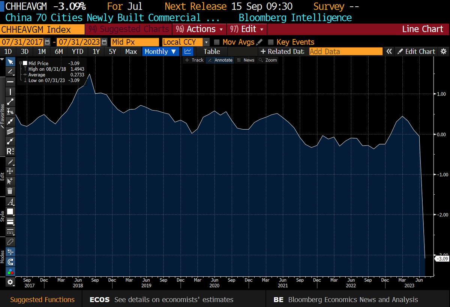Toggle the Mid Price legend checkbox
Screen dimensions: 450x307
point(25,64)
